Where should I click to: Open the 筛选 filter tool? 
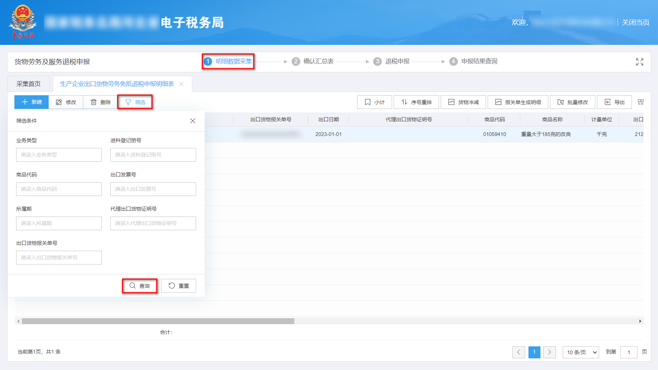pos(135,102)
